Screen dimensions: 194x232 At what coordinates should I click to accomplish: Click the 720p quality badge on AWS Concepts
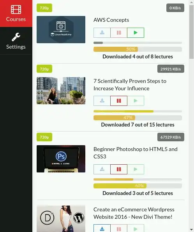click(44, 8)
